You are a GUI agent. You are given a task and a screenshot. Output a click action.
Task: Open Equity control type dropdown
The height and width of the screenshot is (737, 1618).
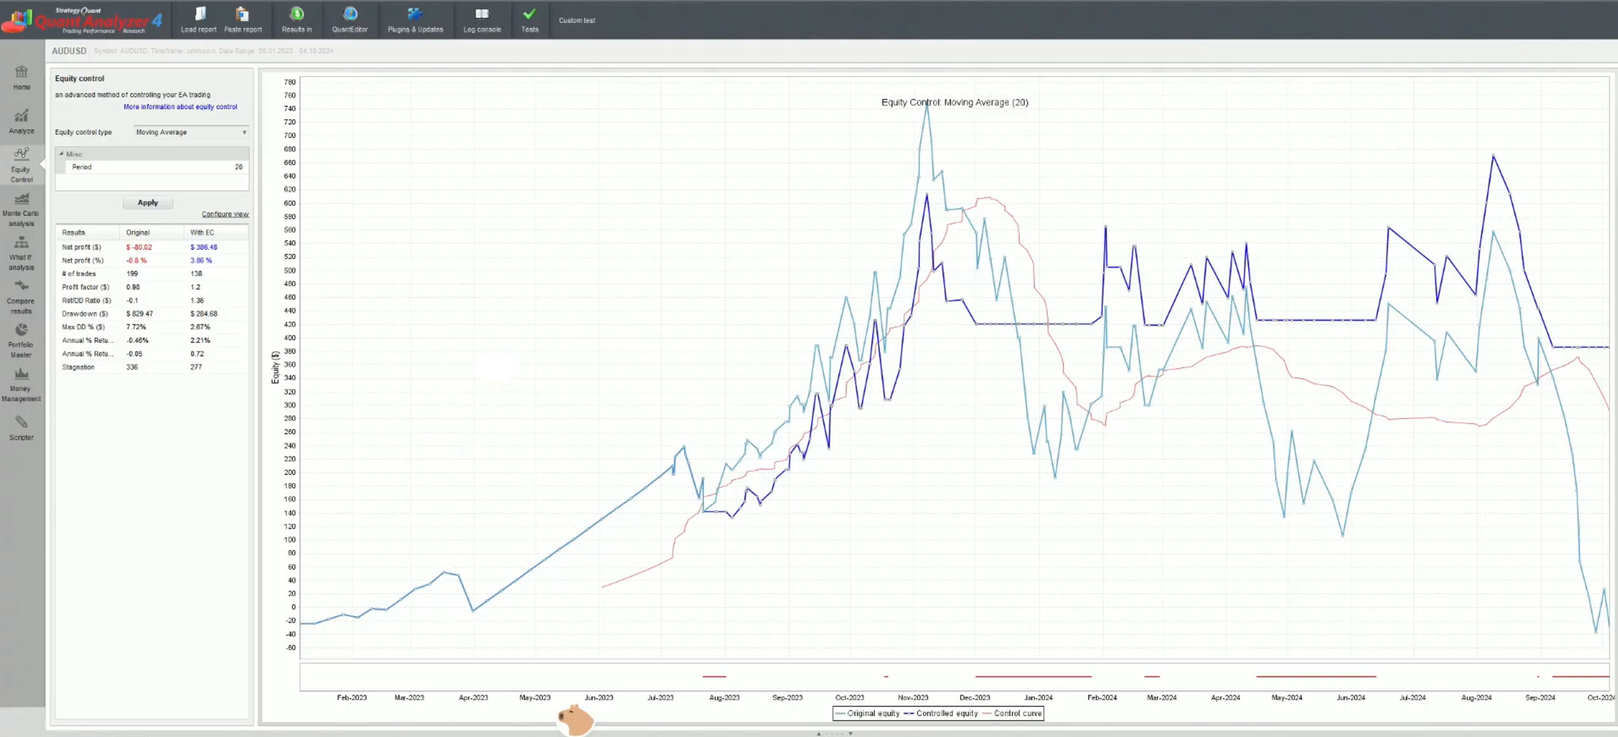pyautogui.click(x=191, y=132)
